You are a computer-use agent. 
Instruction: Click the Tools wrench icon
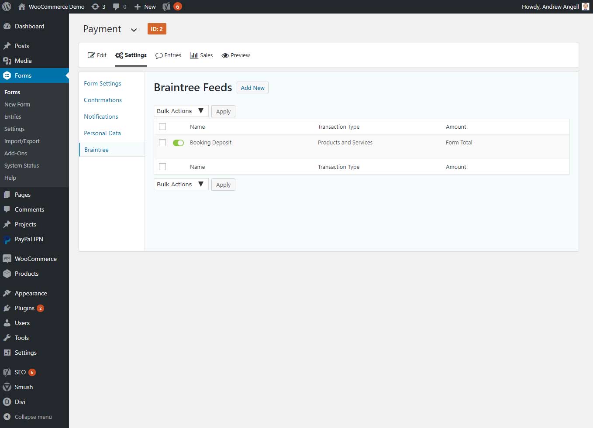[x=7, y=338]
